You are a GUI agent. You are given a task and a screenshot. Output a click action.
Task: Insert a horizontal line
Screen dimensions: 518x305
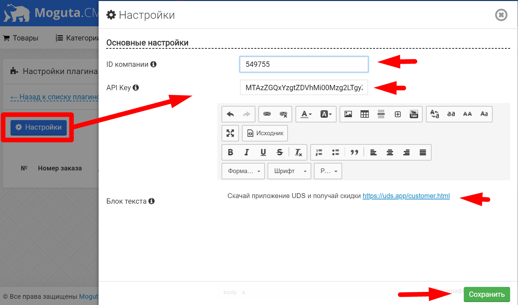tap(381, 114)
